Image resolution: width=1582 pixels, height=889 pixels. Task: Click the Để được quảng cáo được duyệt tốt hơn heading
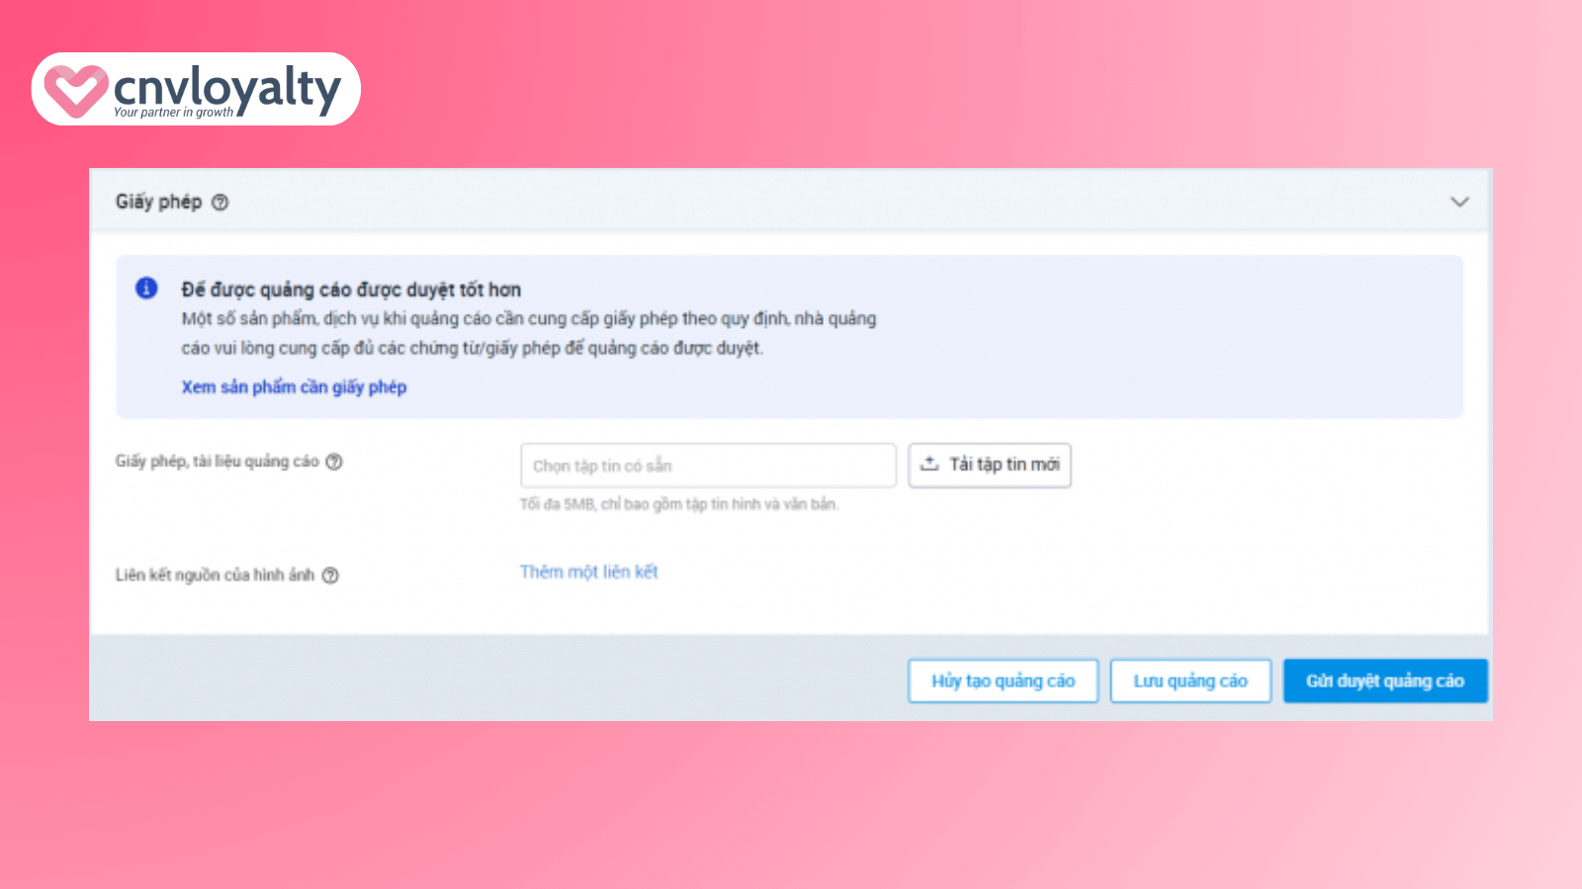(351, 289)
